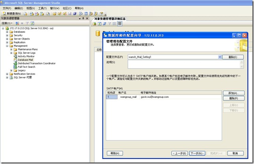Click the Filter funnel in details pane toolbar

tap(110, 24)
